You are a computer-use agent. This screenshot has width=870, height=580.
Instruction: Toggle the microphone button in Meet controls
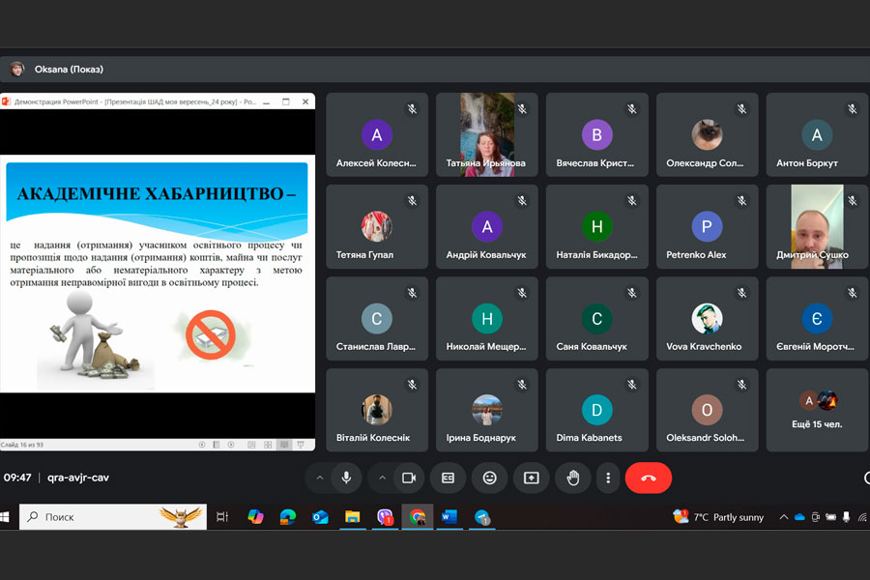click(x=346, y=478)
